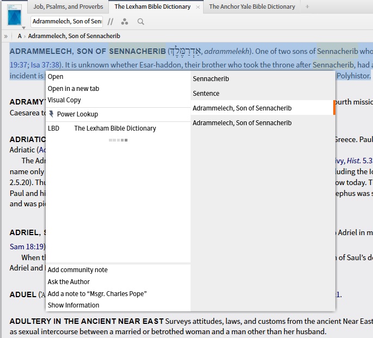Select Visual Copy from the context menu
The width and height of the screenshot is (373, 338).
[64, 100]
